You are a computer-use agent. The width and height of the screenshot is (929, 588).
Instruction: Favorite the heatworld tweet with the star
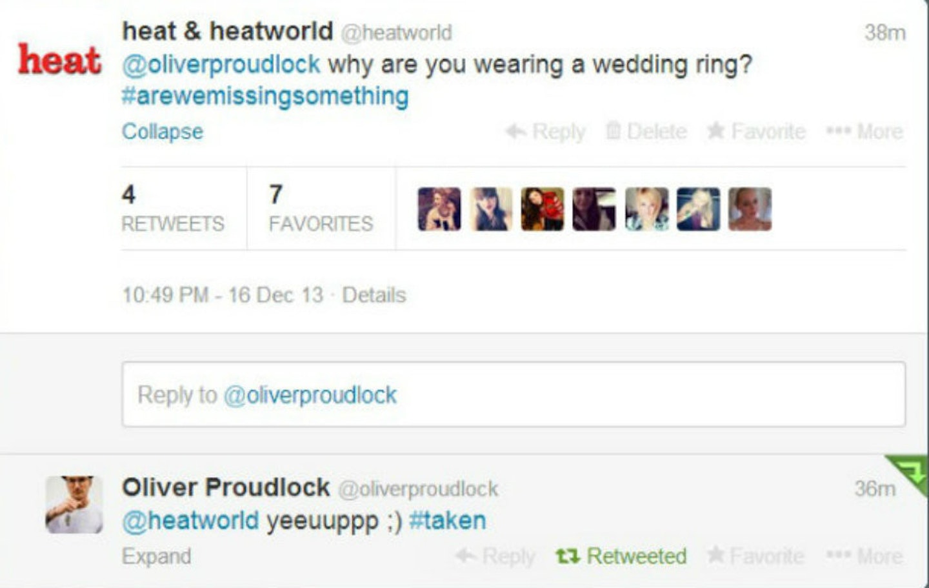coord(756,132)
